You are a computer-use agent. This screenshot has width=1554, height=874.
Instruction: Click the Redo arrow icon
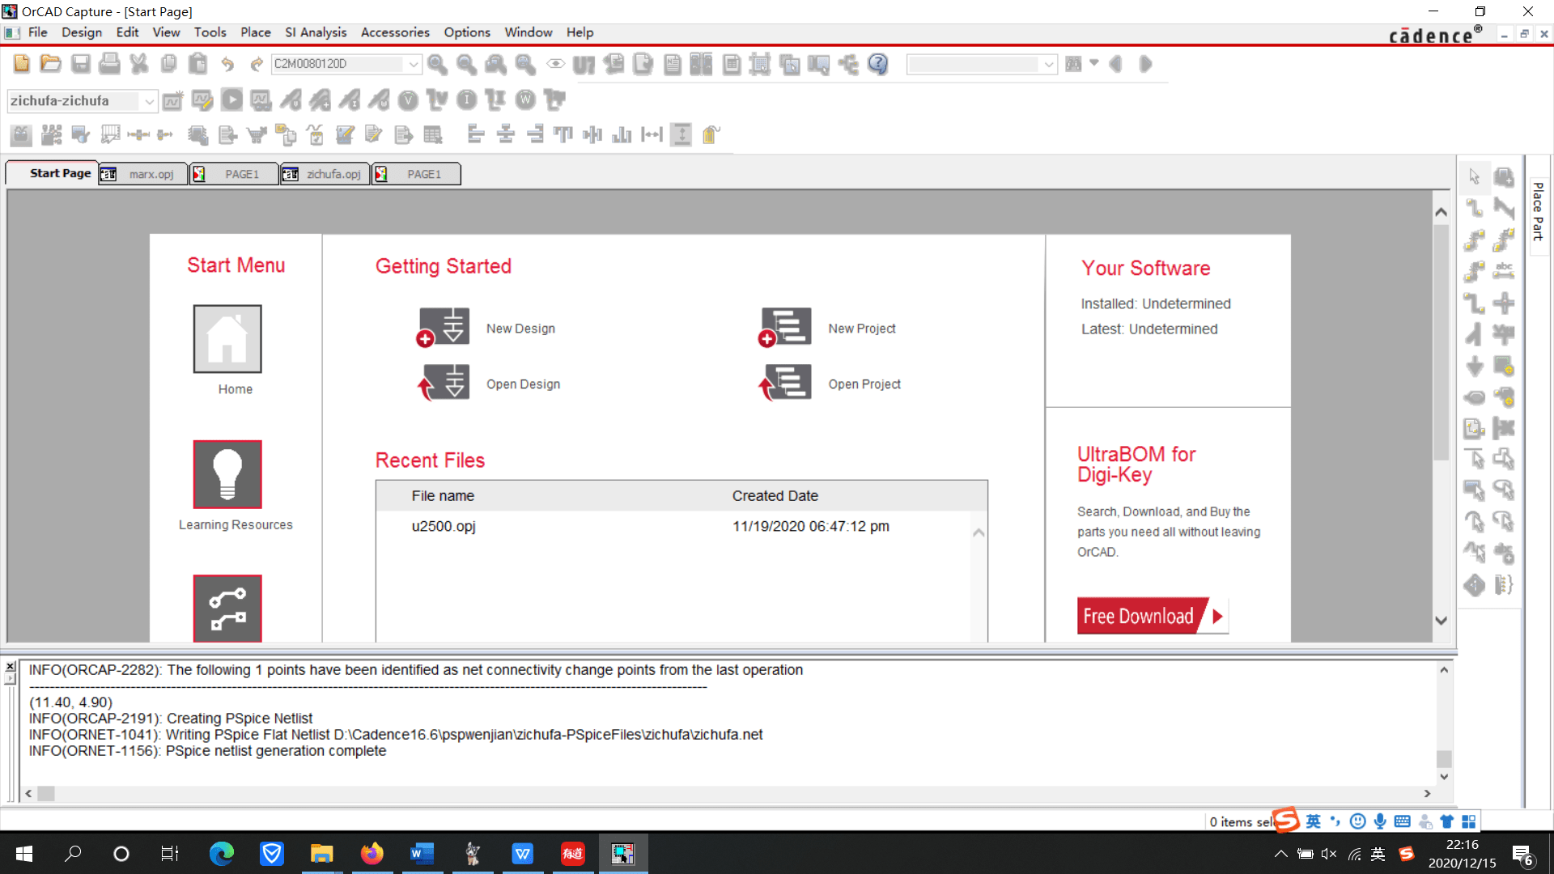[257, 64]
